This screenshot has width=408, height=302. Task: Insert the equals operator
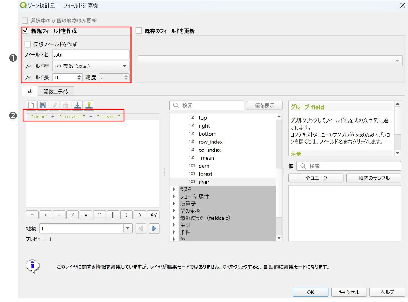click(32, 215)
